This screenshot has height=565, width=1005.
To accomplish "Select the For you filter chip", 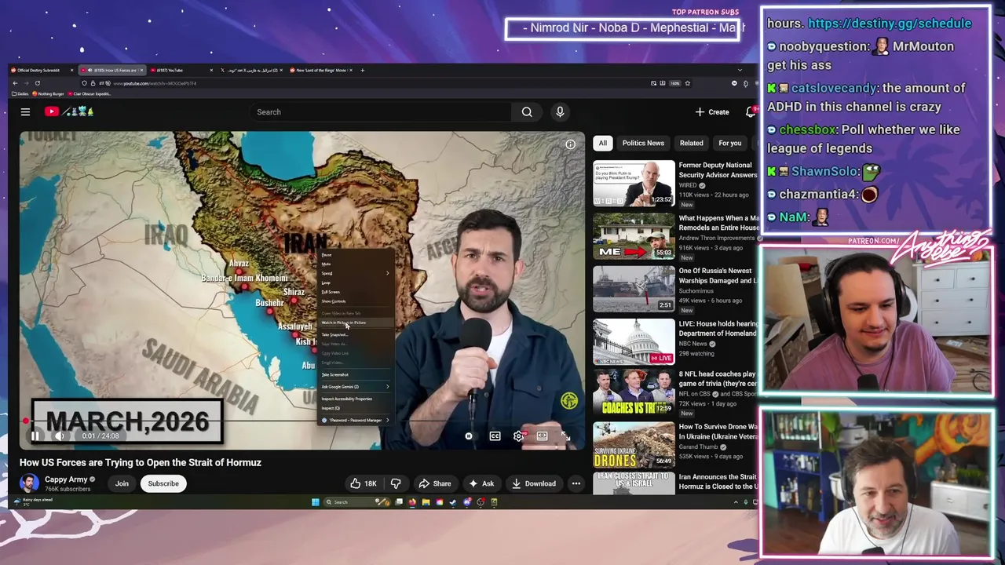I will coord(729,143).
